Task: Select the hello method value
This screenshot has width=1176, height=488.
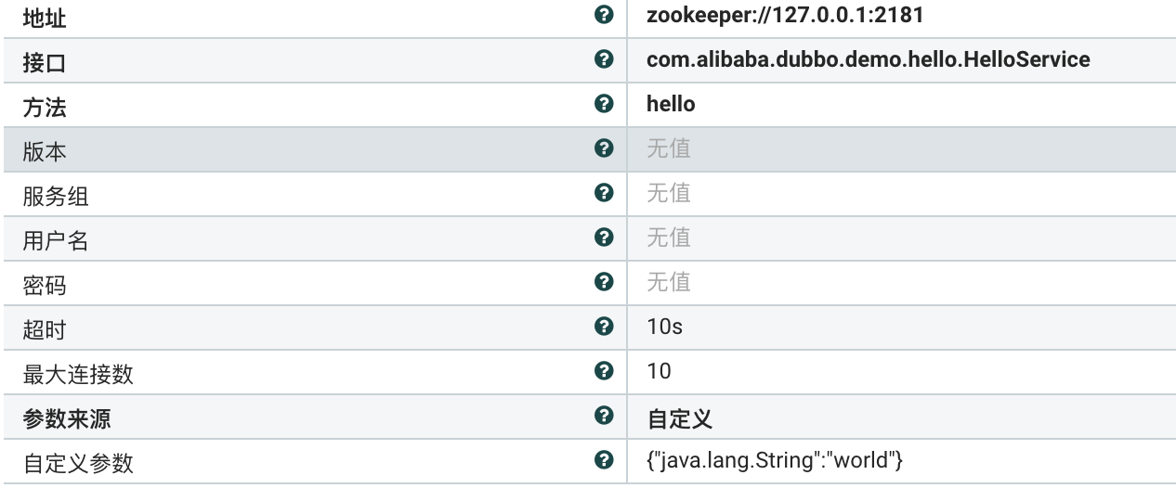Action: coord(671,105)
